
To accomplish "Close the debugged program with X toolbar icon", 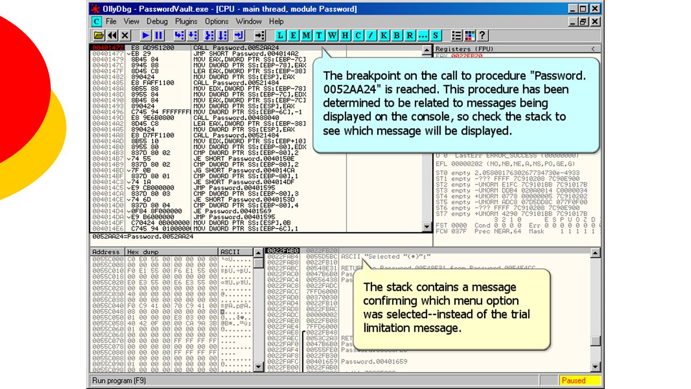I will pos(125,36).
